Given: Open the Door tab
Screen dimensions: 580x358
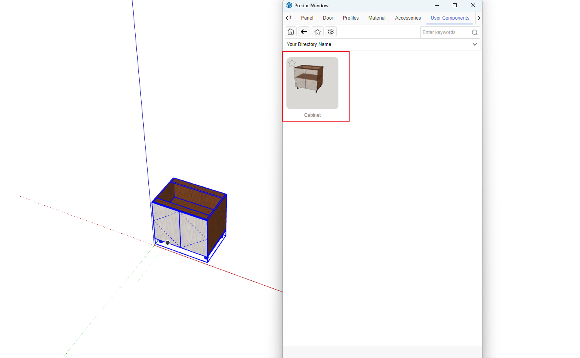Looking at the screenshot, I should pos(328,18).
